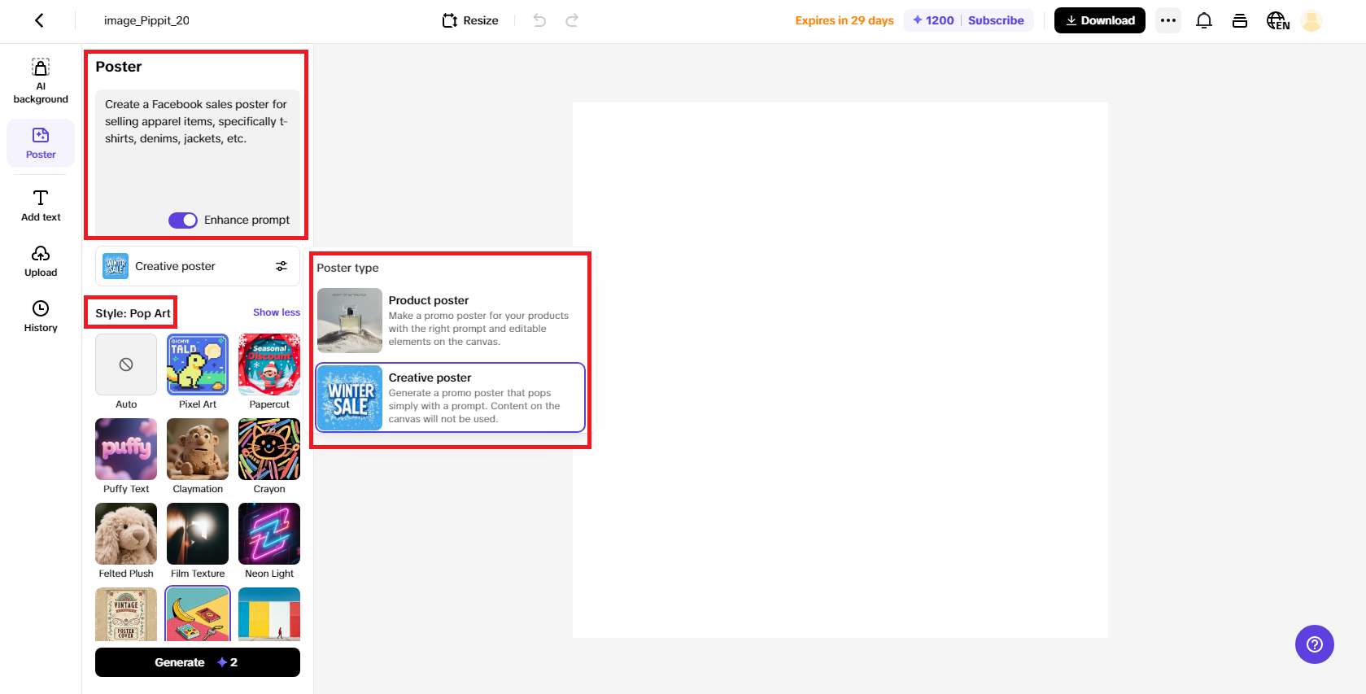The width and height of the screenshot is (1366, 694).
Task: Select the Pop Art banana style thumbnail
Action: tap(198, 614)
